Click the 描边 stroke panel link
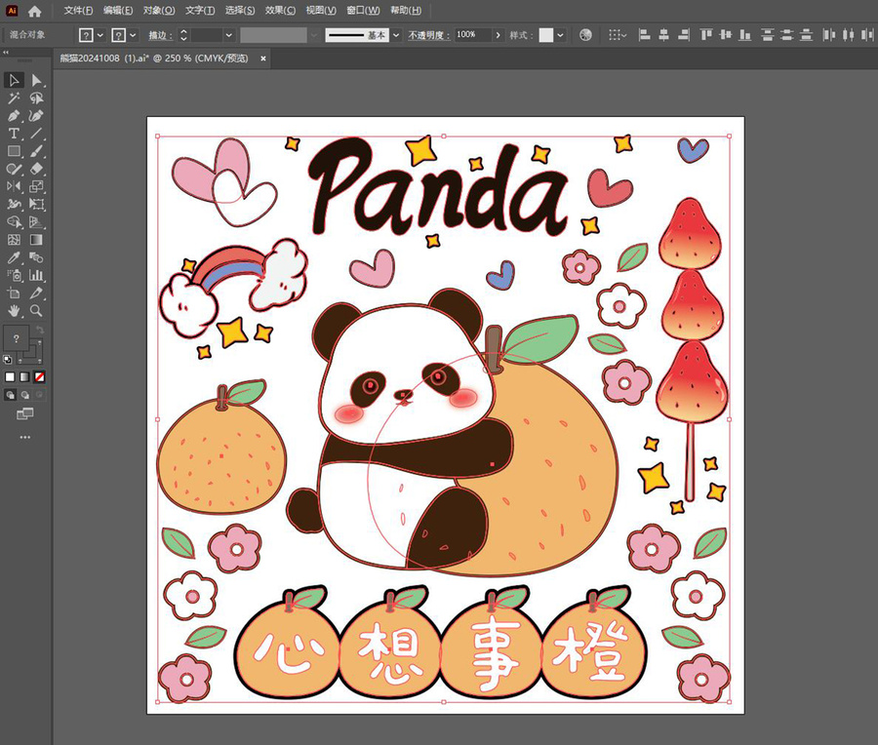 coord(160,35)
